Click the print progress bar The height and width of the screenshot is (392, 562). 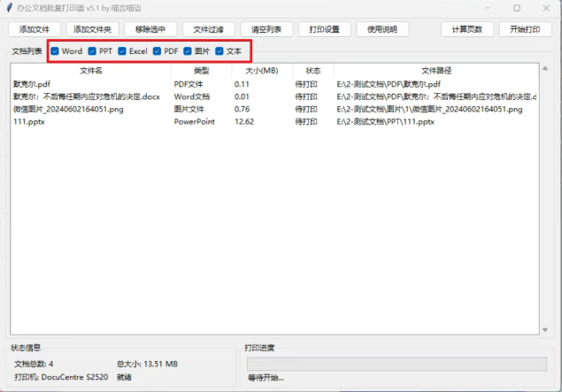tap(396, 364)
